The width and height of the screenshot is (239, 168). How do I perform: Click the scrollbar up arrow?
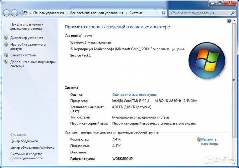pyautogui.click(x=234, y=21)
